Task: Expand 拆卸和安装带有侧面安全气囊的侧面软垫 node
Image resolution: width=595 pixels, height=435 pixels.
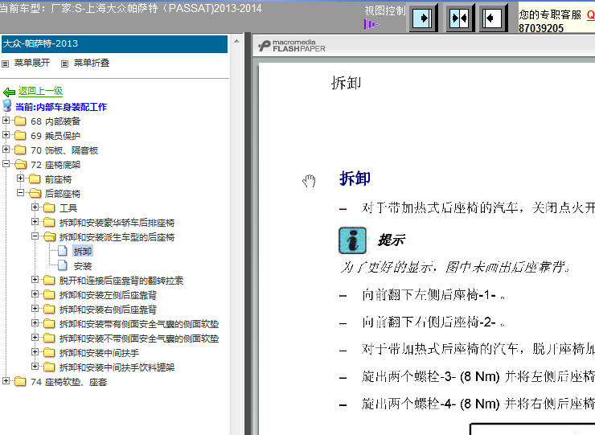Action: [35, 322]
